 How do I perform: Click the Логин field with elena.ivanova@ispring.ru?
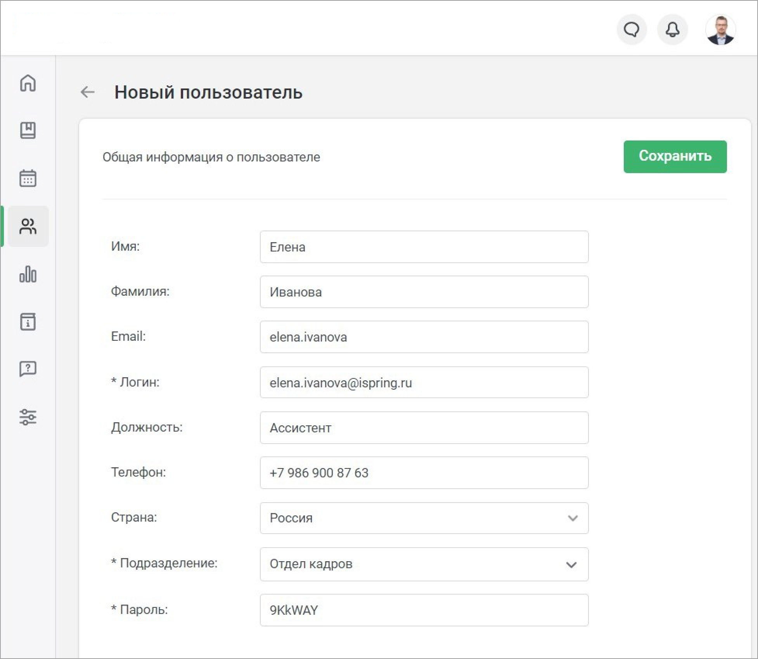tap(424, 382)
